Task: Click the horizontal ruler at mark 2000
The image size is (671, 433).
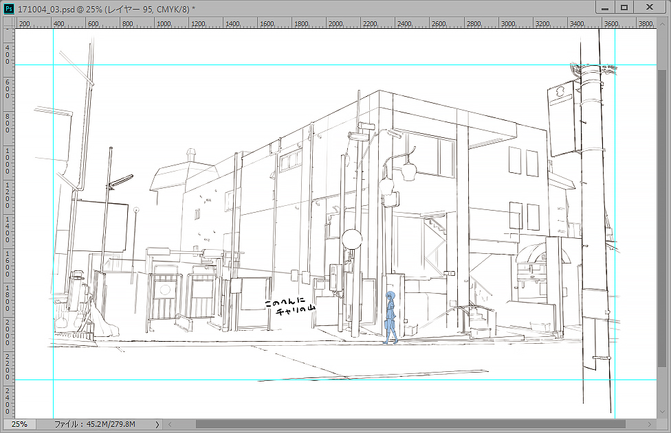Action: [335, 23]
